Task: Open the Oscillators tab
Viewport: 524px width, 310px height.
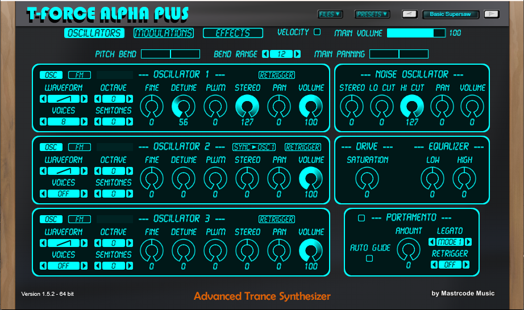Action: (x=94, y=33)
